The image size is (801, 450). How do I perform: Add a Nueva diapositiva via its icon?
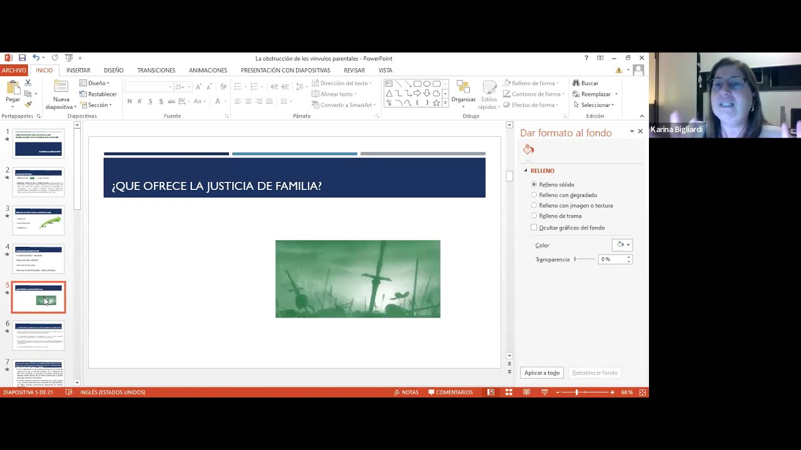(61, 87)
